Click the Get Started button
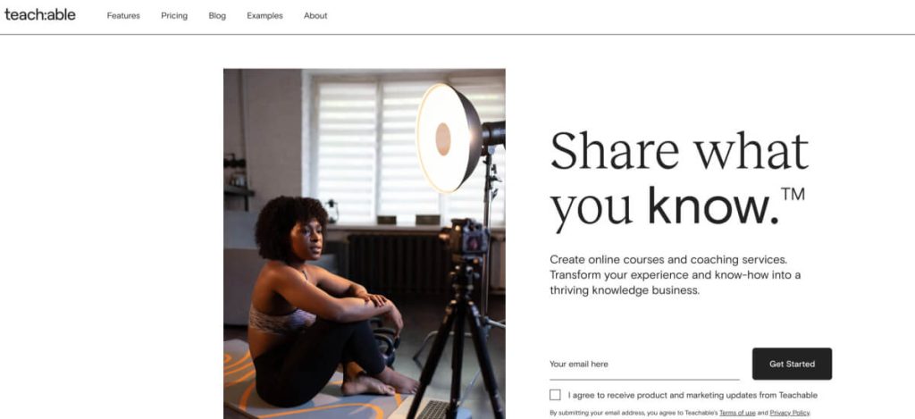The image size is (915, 419). coord(792,364)
